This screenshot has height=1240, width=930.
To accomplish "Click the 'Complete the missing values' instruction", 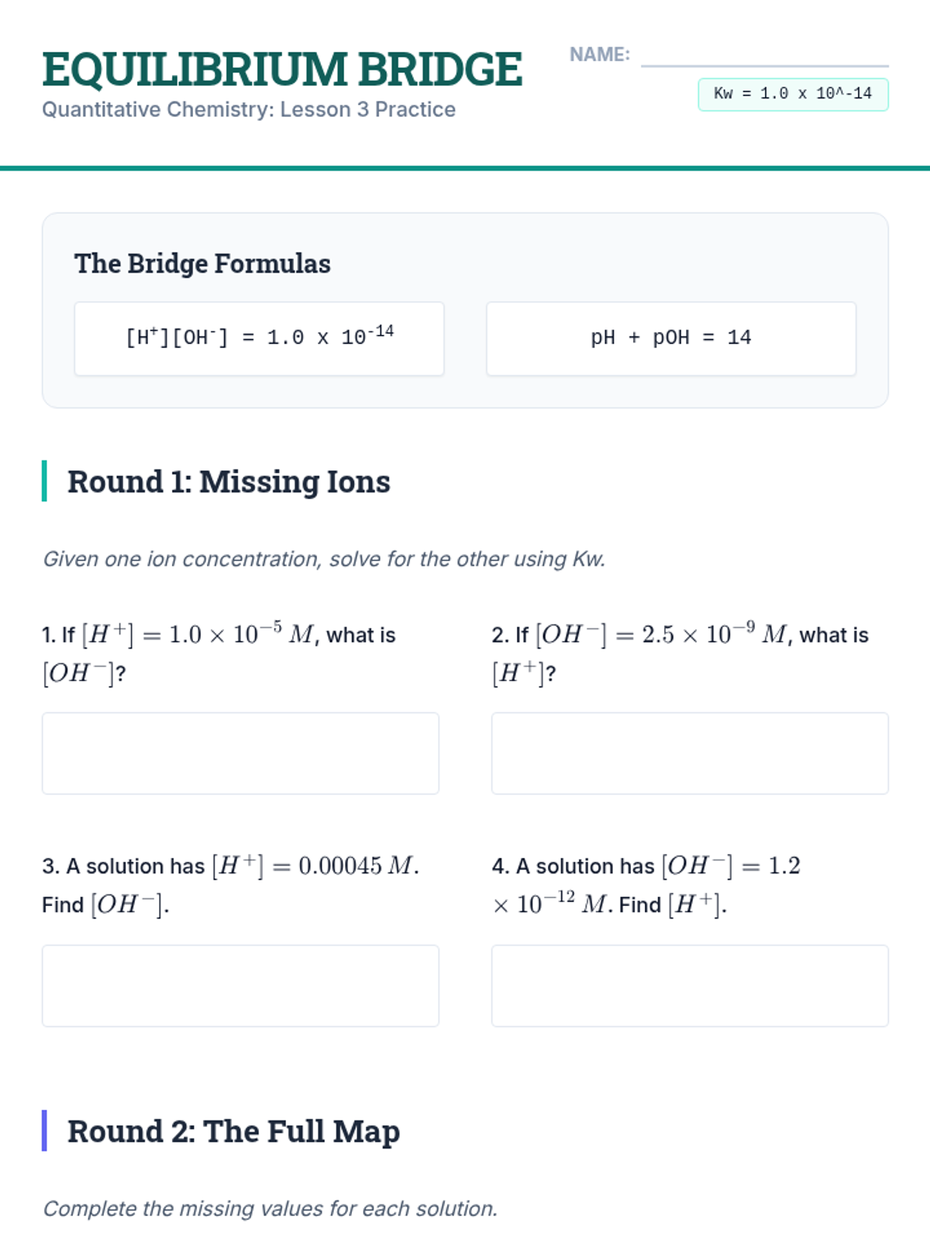I will pyautogui.click(x=270, y=1208).
